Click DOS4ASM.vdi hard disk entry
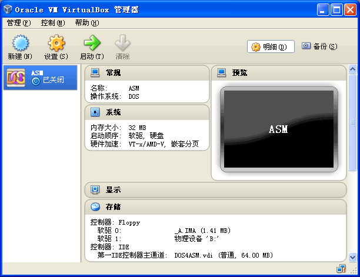This screenshot has height=277, width=360. tap(224, 255)
